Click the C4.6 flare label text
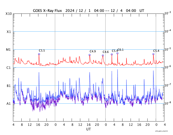 click(106, 52)
